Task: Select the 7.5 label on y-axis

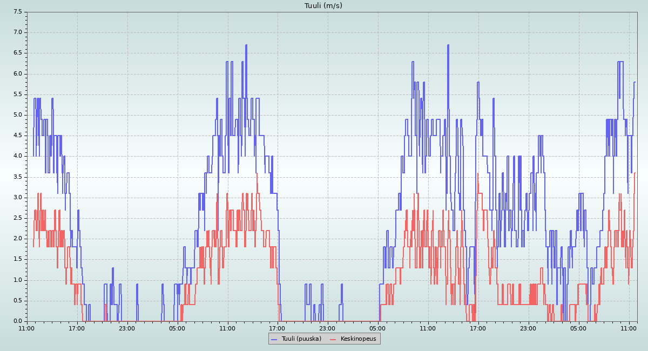Action: pos(17,12)
